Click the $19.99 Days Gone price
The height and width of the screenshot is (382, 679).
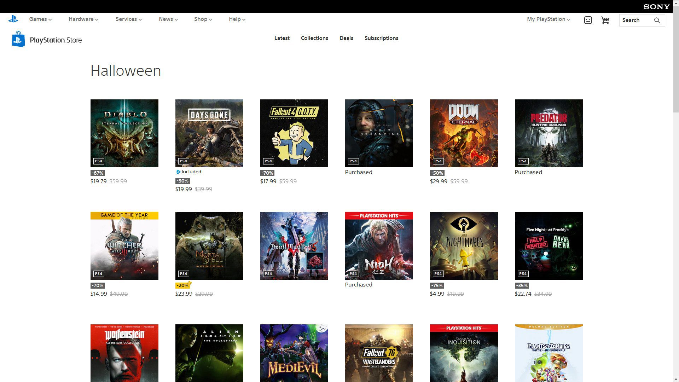[184, 189]
